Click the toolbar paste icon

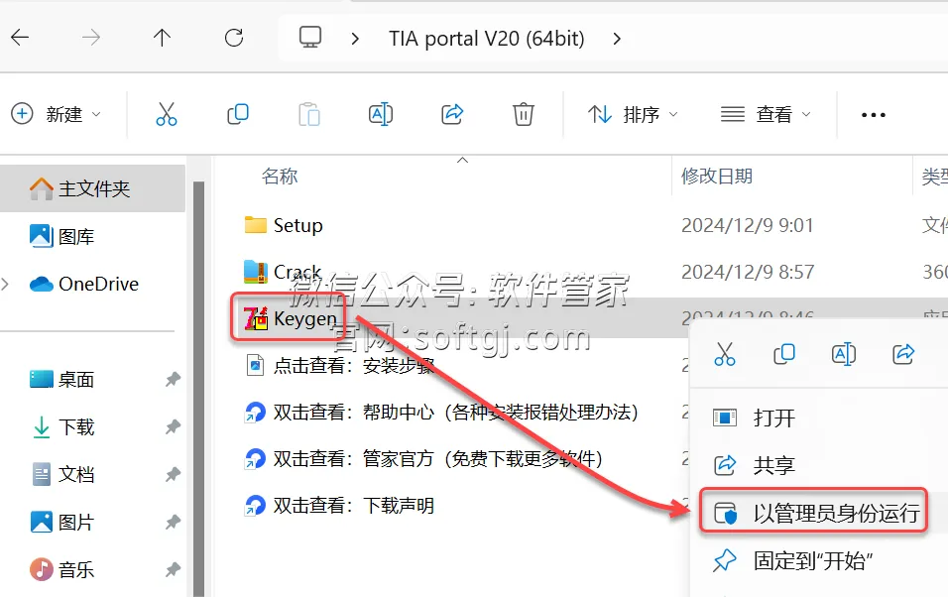click(x=309, y=114)
